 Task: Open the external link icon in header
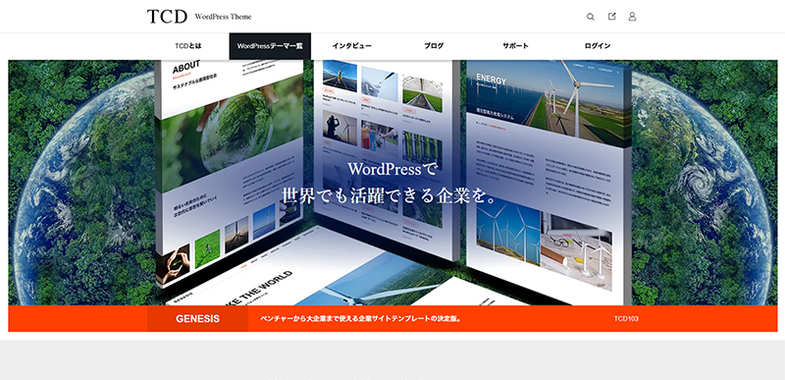coord(611,17)
